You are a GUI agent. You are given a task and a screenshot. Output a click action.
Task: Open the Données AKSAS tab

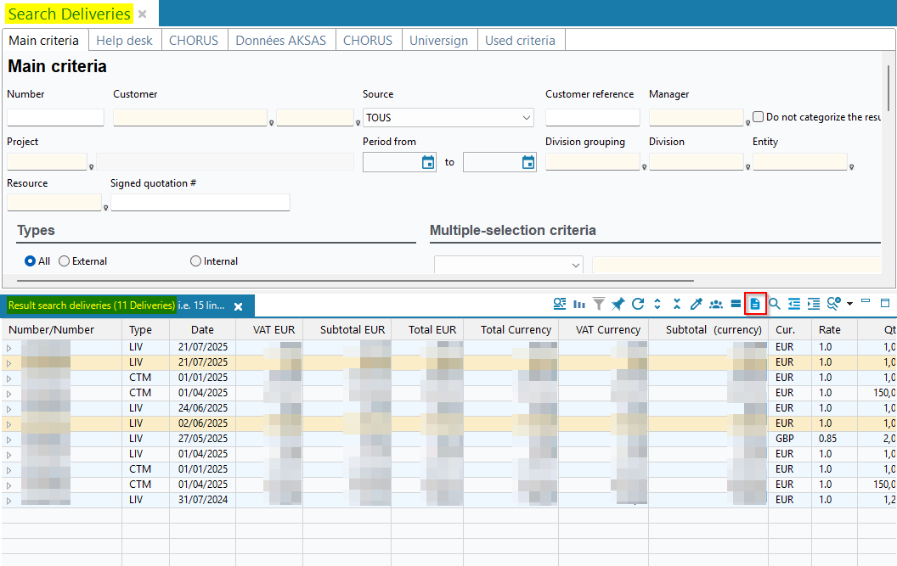(280, 41)
